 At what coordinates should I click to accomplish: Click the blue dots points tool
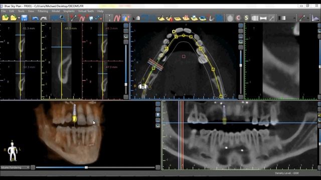click(x=99, y=18)
